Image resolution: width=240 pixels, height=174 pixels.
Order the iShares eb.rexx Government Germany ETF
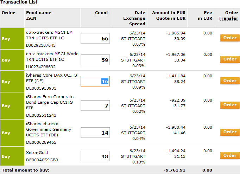tap(230, 132)
